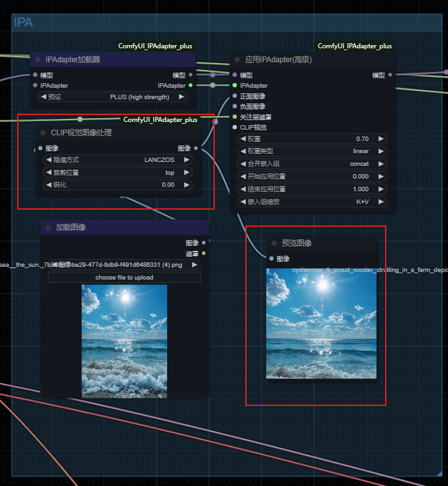Viewport: 448px width, 486px height.
Task: Decrease 开始应用位置 with left arrow
Action: click(243, 177)
